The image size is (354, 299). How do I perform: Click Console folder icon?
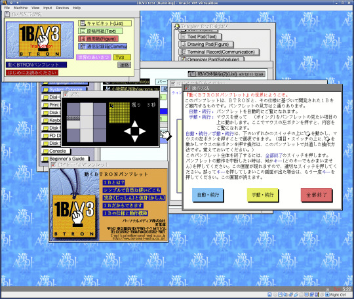point(56,151)
